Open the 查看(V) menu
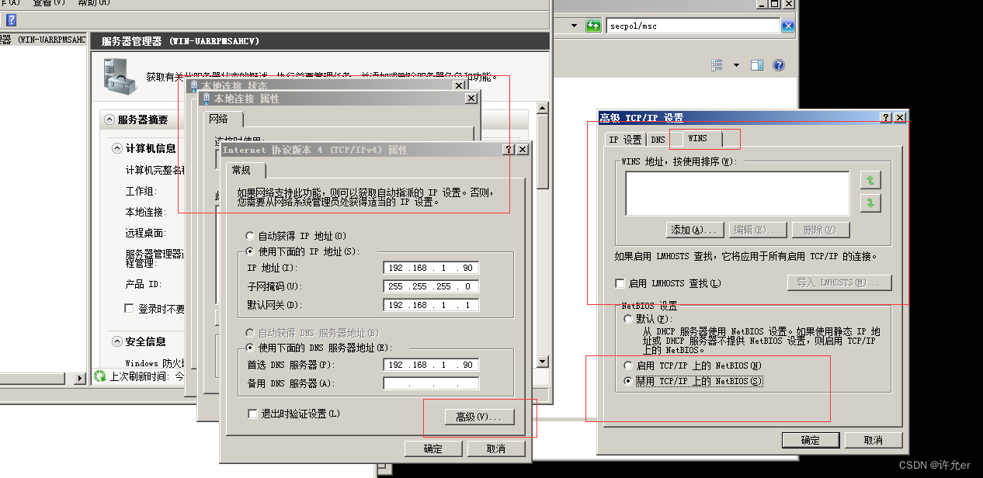This screenshot has width=983, height=478. [x=48, y=3]
